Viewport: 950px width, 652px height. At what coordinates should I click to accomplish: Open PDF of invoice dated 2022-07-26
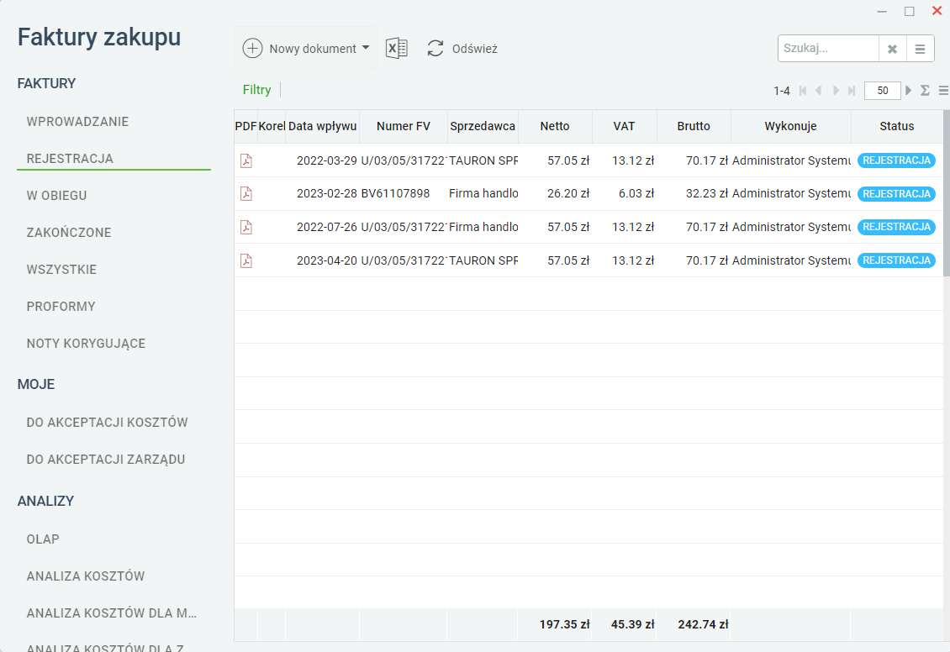coord(246,227)
